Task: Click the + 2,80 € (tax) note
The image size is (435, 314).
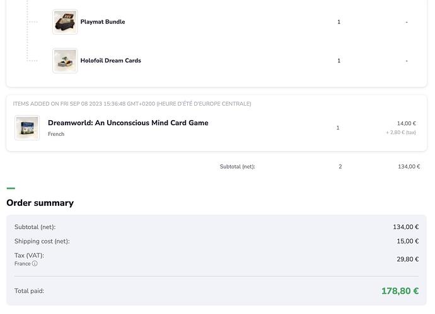Action: coord(400,133)
